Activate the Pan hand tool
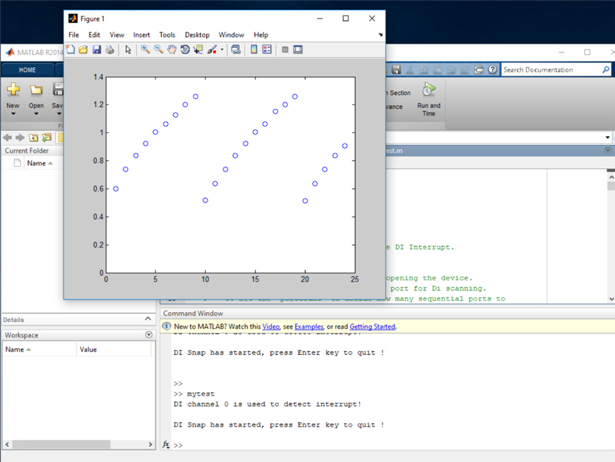 pyautogui.click(x=172, y=50)
